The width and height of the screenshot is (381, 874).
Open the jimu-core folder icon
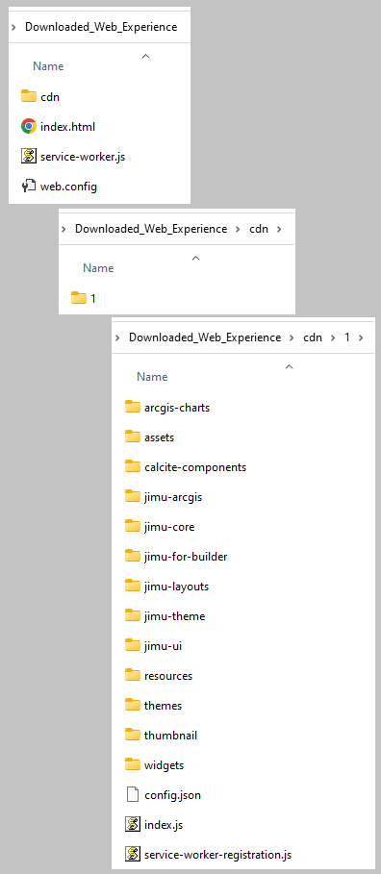tap(133, 526)
